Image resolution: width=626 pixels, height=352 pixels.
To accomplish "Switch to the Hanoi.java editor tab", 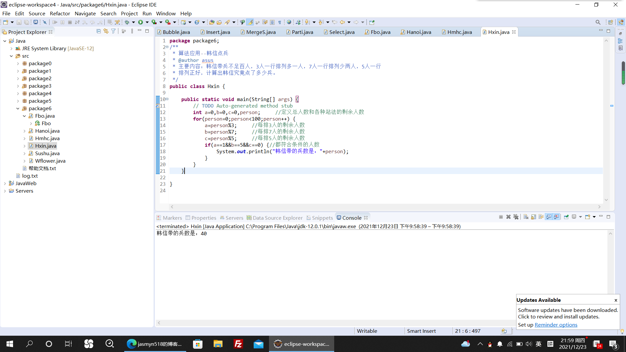I will click(416, 32).
